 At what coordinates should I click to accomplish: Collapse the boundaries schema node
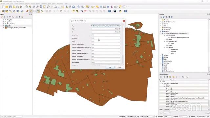click(165, 36)
